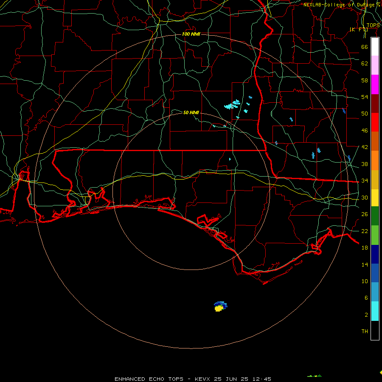
Task: Click the "TOPS" legend heading
Action: pos(373,25)
